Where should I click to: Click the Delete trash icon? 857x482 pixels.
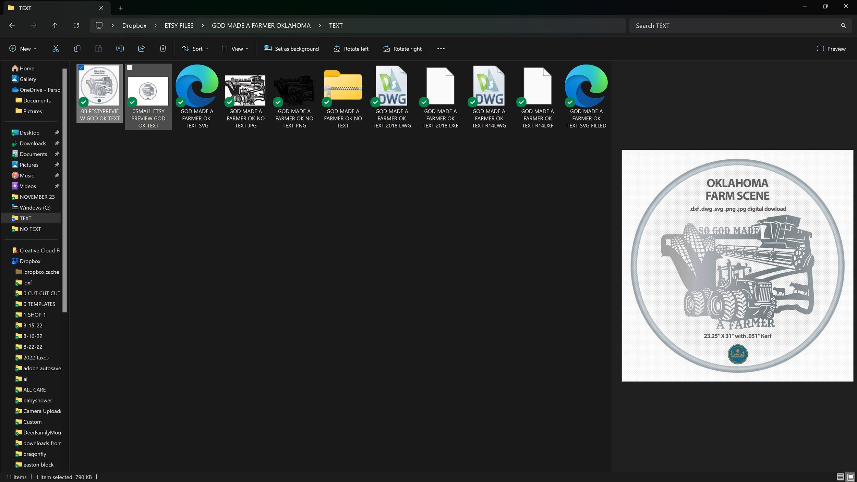click(163, 49)
